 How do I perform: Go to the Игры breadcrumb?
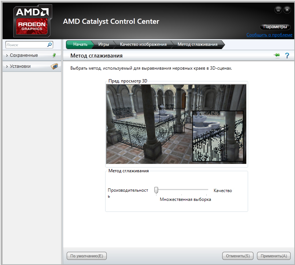[x=103, y=44]
